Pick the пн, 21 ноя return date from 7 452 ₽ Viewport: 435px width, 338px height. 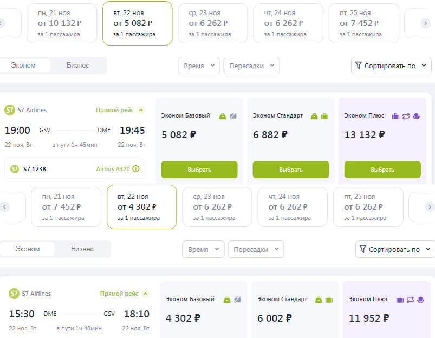pyautogui.click(x=66, y=207)
